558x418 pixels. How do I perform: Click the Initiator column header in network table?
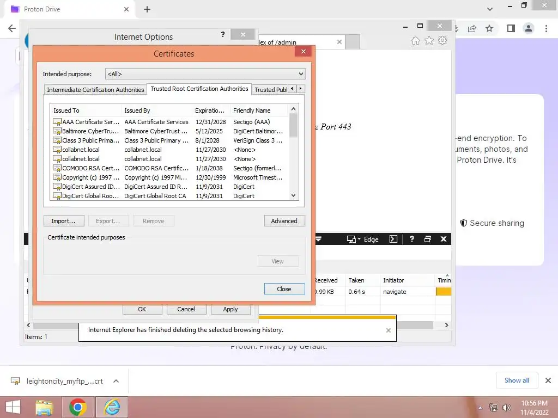click(x=408, y=280)
